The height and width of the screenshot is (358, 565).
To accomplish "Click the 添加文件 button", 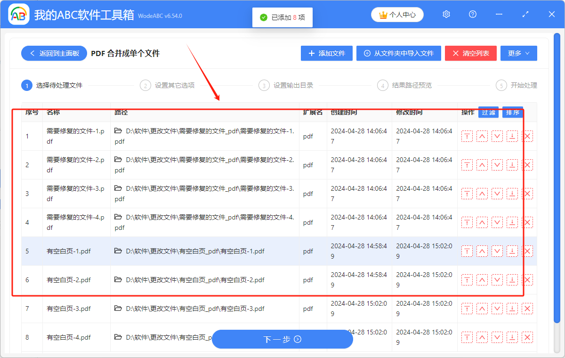I will 326,53.
